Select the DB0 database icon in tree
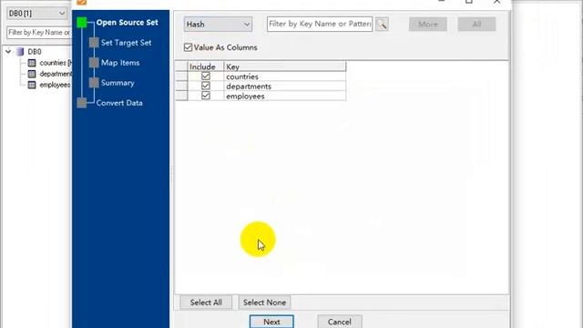This screenshot has width=583, height=328. (x=20, y=52)
